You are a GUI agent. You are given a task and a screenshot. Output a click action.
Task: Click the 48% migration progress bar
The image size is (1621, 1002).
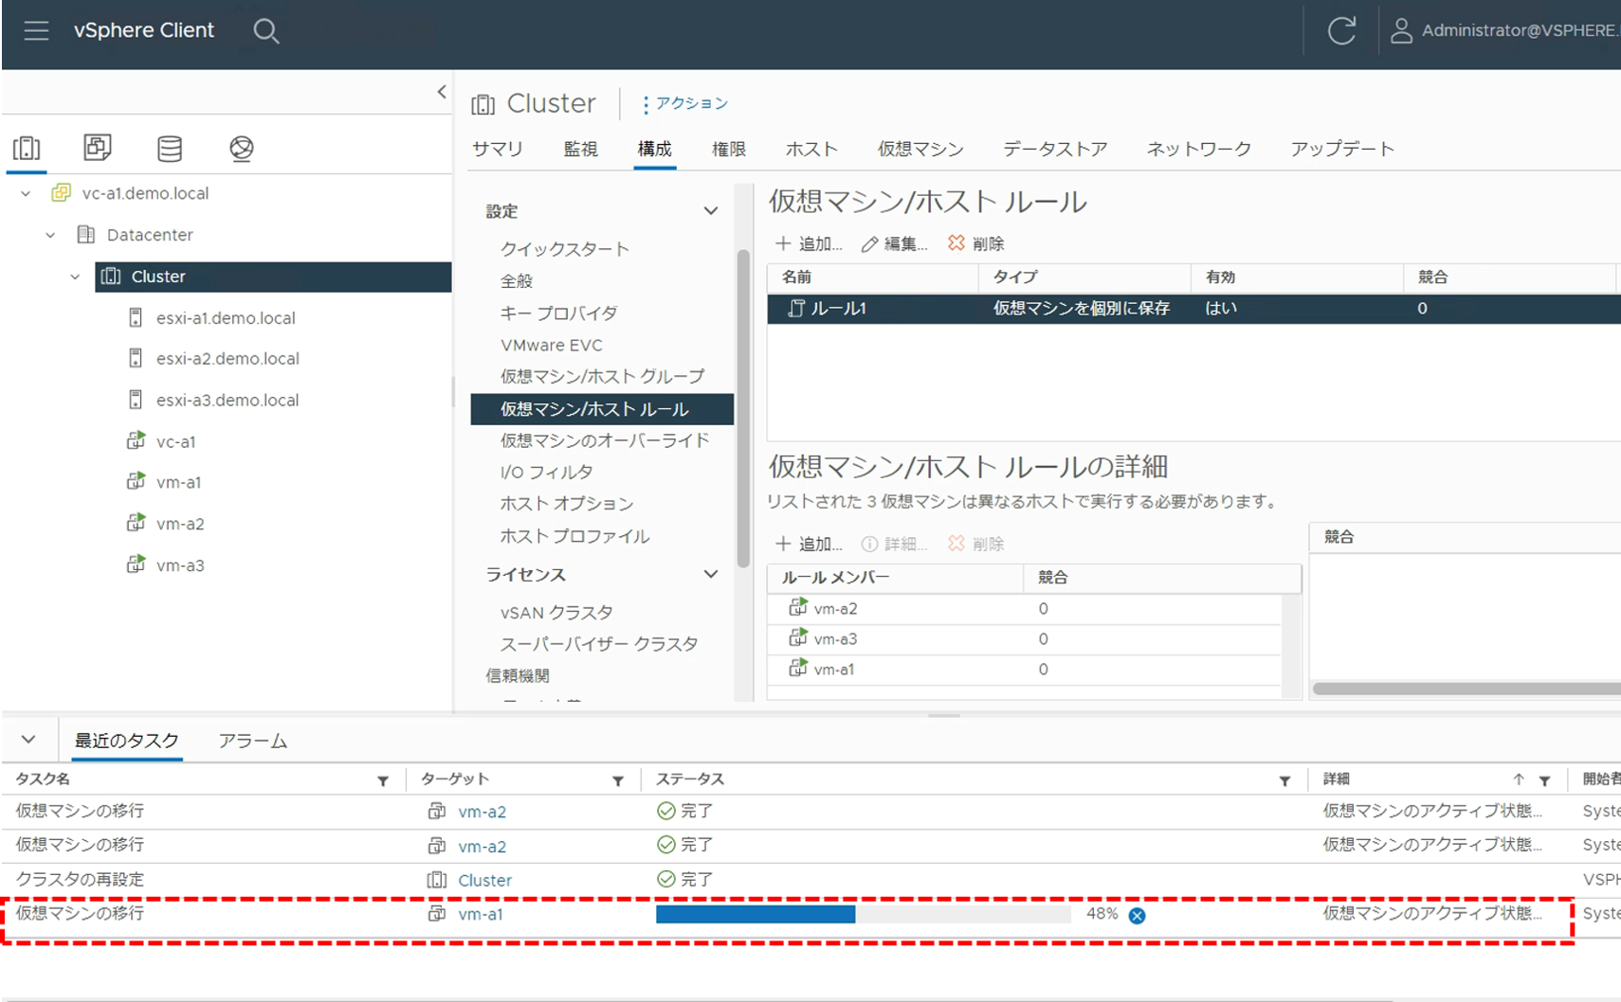(863, 914)
